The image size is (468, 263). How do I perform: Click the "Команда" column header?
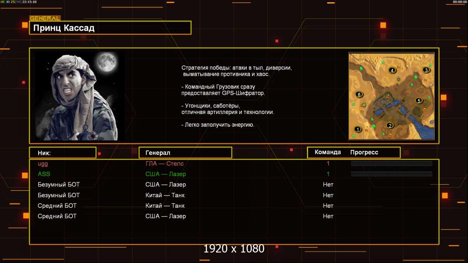[x=328, y=152]
